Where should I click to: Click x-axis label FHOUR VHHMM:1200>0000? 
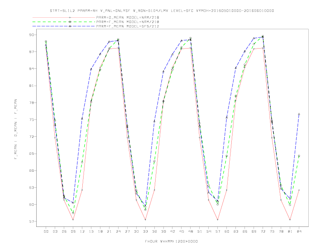(x=171, y=241)
